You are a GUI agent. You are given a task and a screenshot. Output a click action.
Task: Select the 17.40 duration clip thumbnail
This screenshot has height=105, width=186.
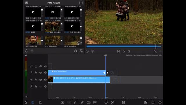pyautogui.click(x=72, y=26)
